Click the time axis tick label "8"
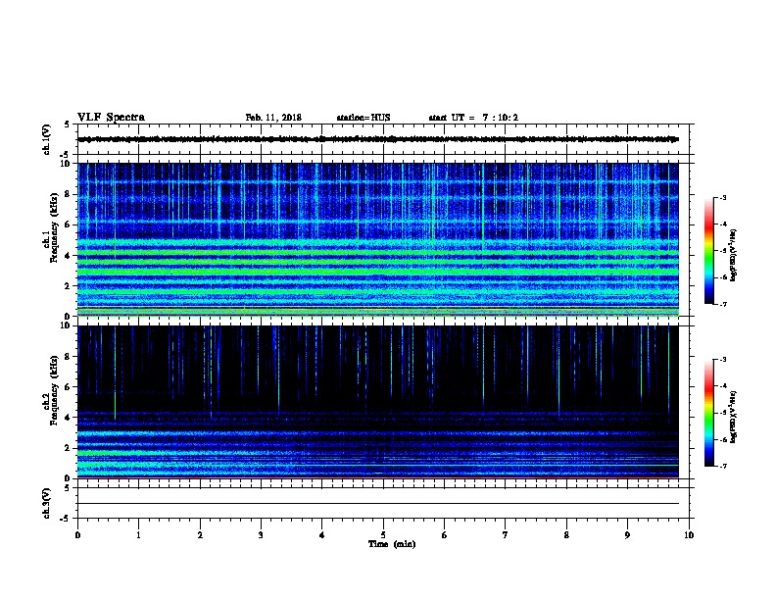776x600 pixels. (566, 535)
